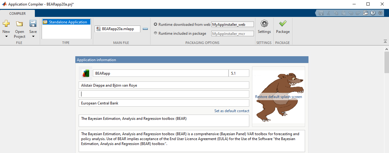The height and width of the screenshot is (153, 389).
Task: Click quick access paste icon
Action: pyautogui.click(x=343, y=13)
